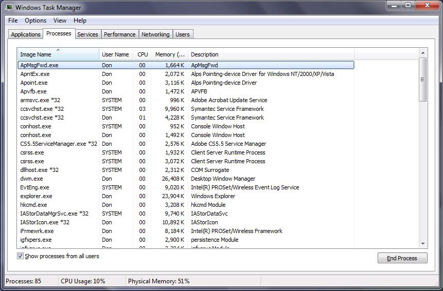Sort by Memory column header

[170, 54]
